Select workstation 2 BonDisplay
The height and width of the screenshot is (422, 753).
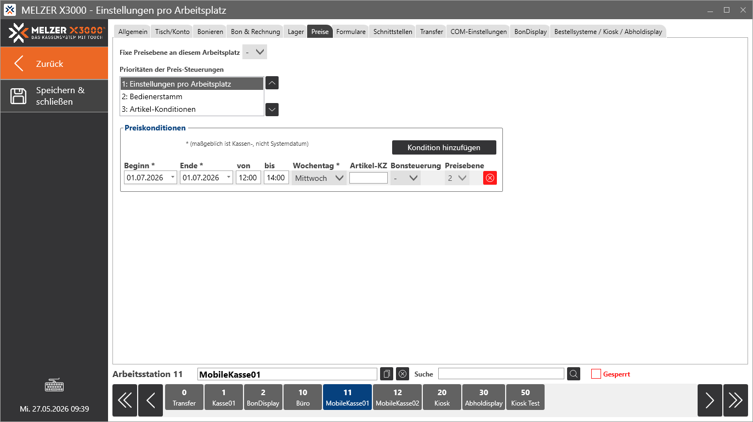pos(263,398)
